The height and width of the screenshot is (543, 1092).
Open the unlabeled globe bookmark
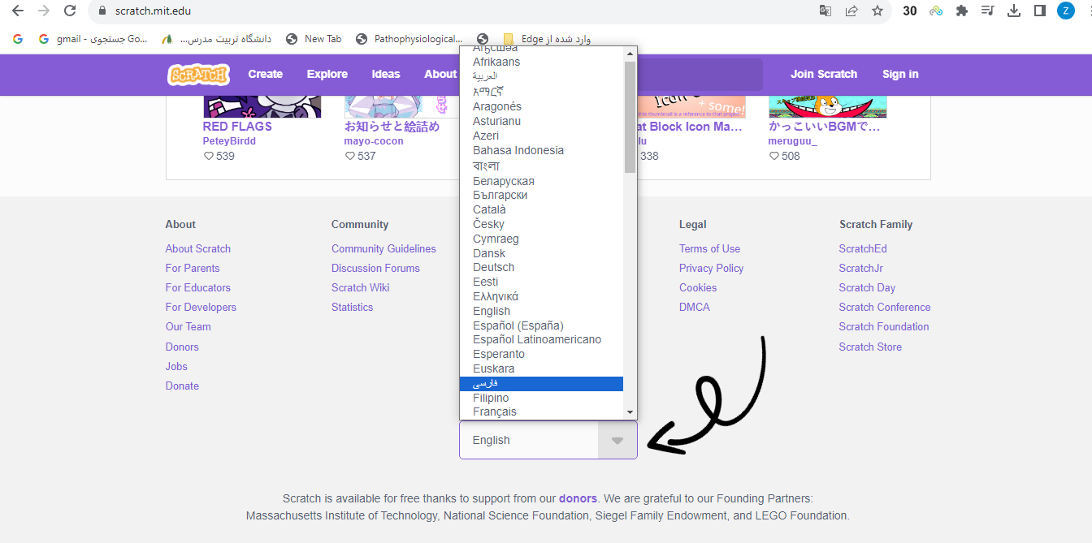coord(483,39)
